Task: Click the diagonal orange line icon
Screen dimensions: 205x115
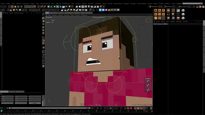Action: tap(173, 10)
